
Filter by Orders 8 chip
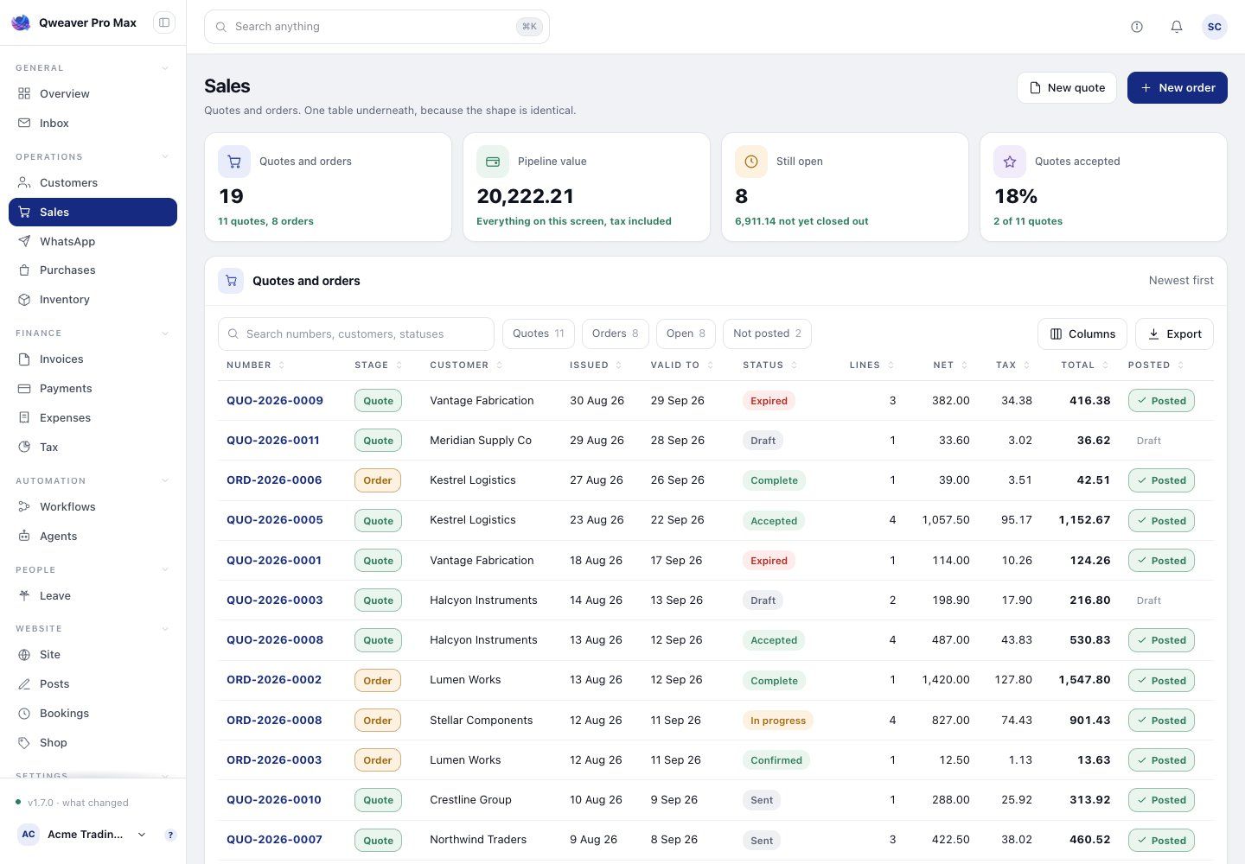point(615,334)
